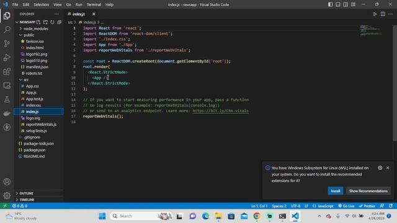Open editor more actions menu
Image resolution: width=397 pixels, height=223 pixels.
point(390,14)
